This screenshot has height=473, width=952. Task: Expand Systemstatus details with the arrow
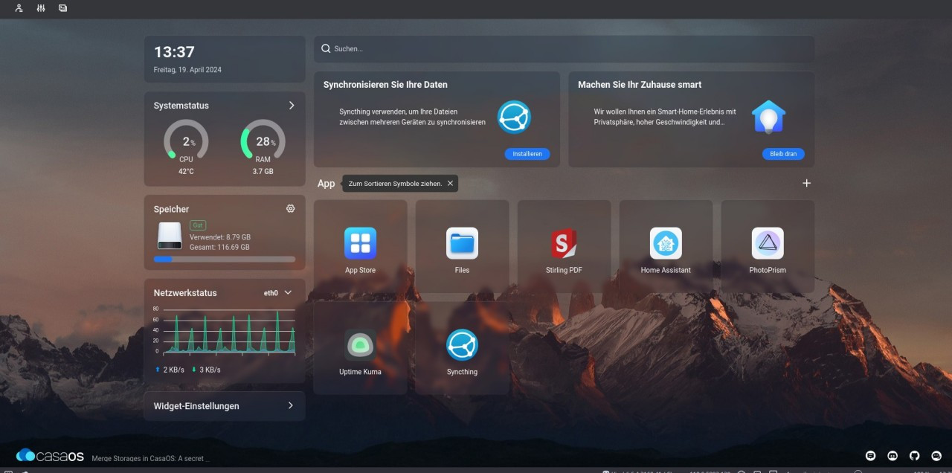tap(291, 106)
